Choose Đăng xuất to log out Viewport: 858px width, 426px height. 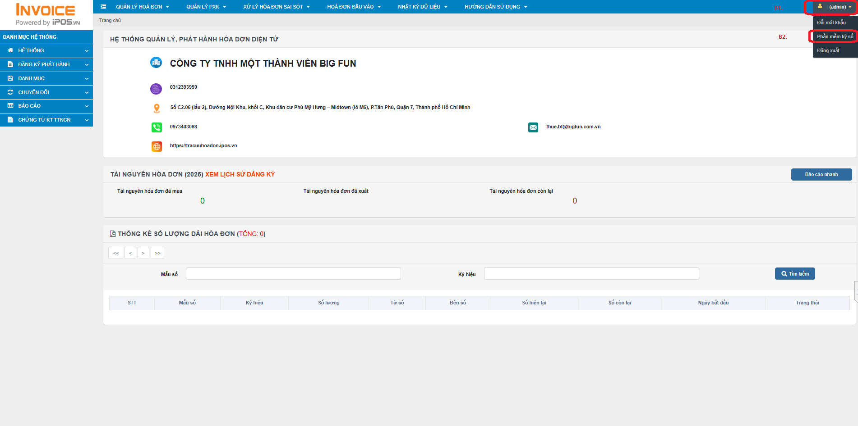(x=828, y=50)
